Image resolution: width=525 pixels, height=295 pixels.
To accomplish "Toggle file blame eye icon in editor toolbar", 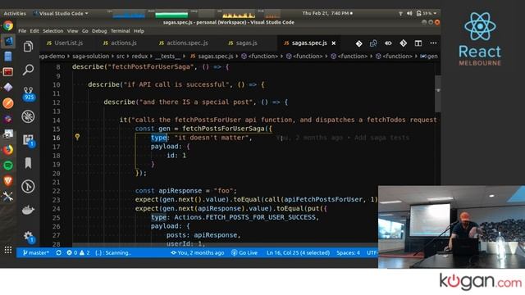I will coord(388,43).
